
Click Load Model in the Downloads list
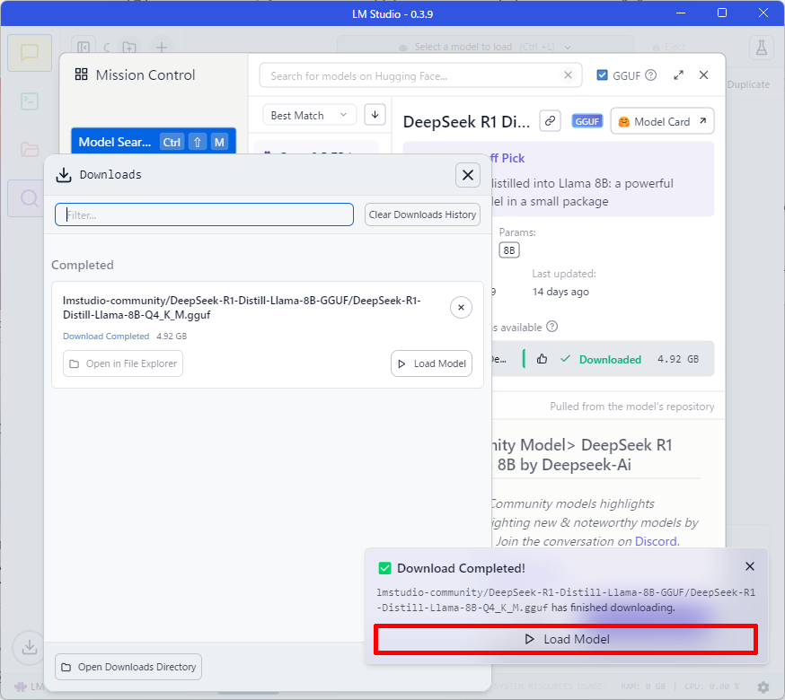click(x=431, y=363)
